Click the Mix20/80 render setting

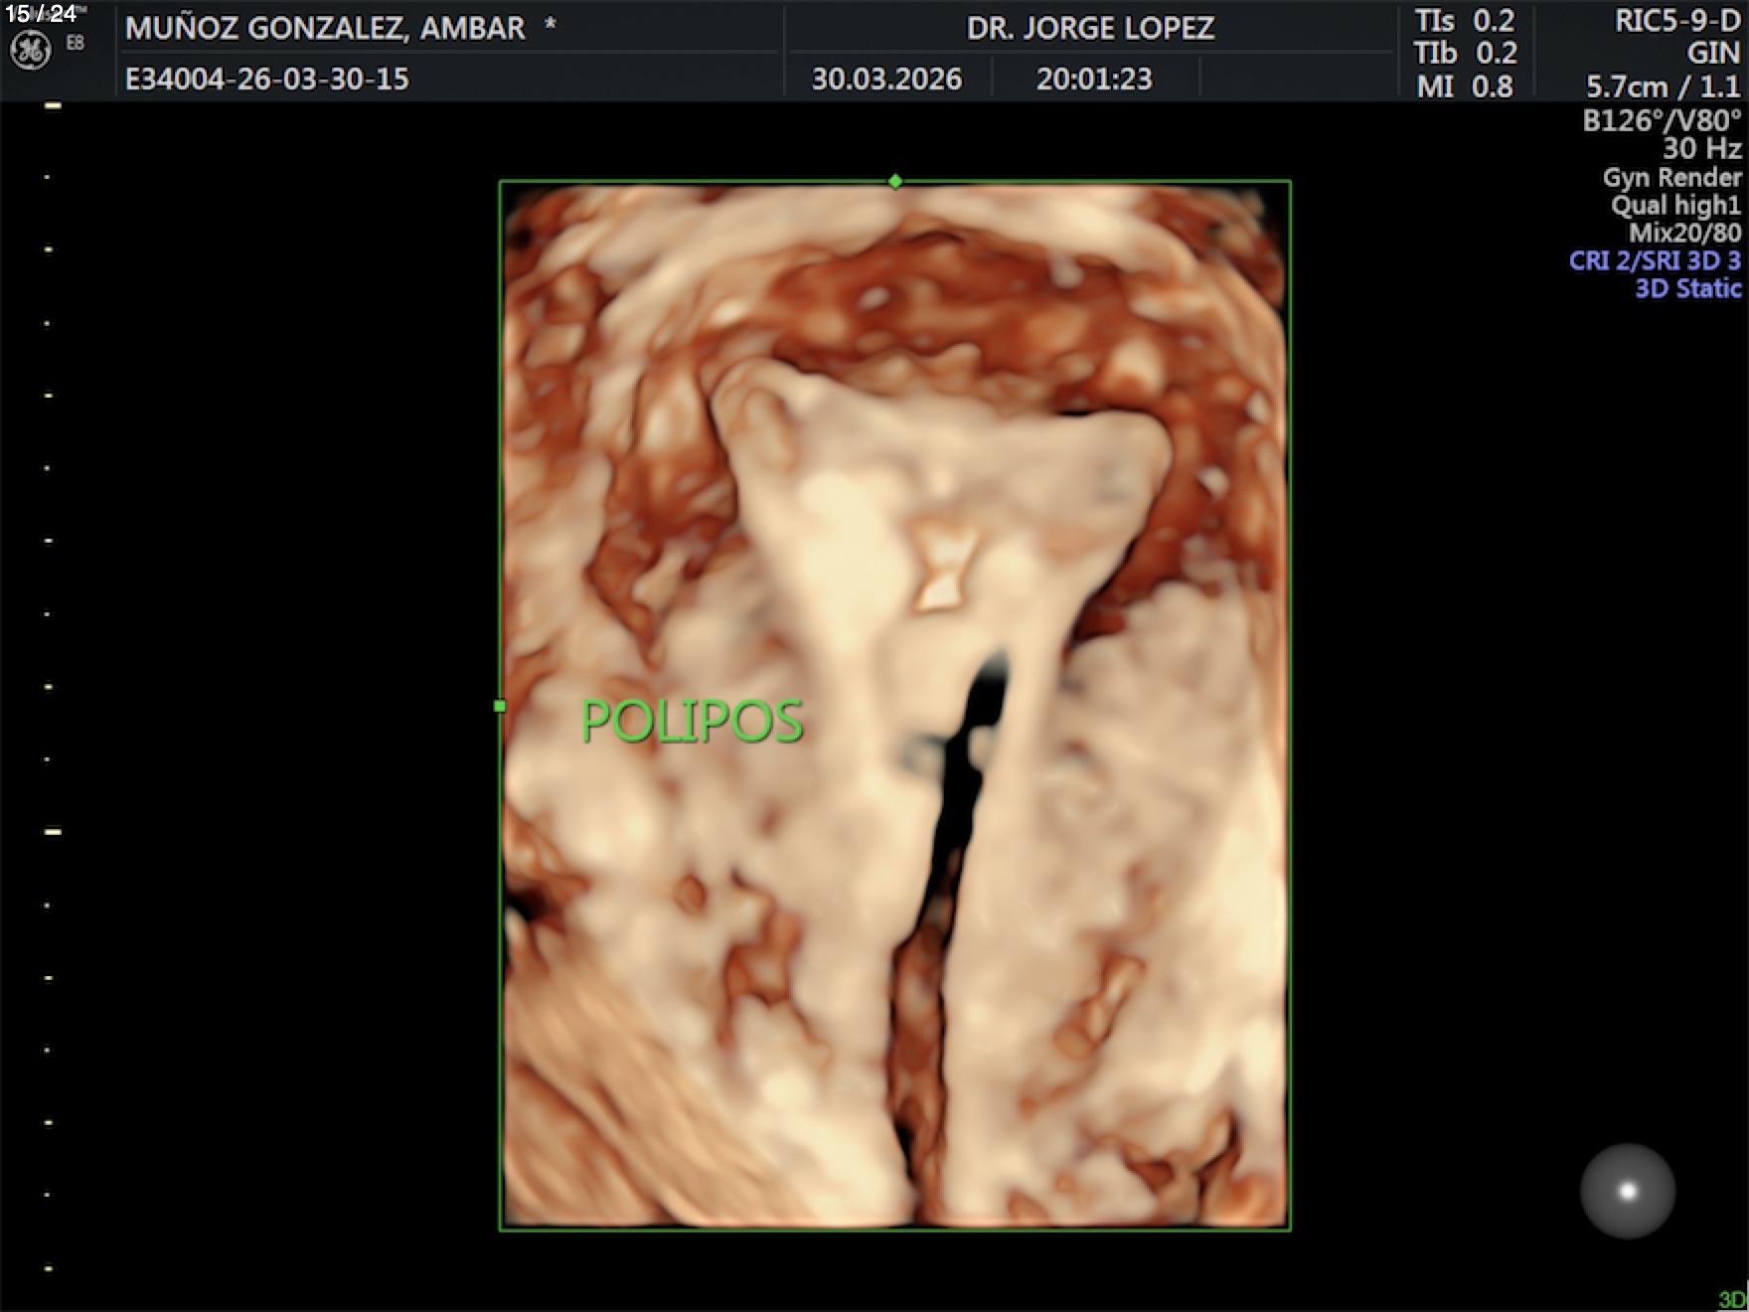tap(1684, 234)
